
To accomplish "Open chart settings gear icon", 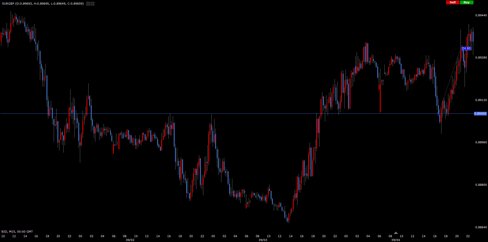I will (93, 4).
